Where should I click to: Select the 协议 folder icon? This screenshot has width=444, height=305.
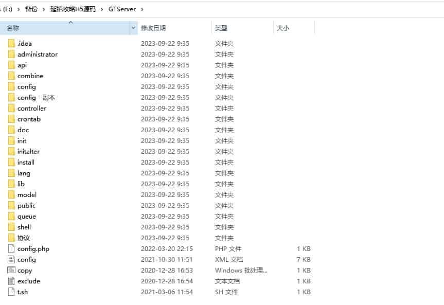click(11, 238)
